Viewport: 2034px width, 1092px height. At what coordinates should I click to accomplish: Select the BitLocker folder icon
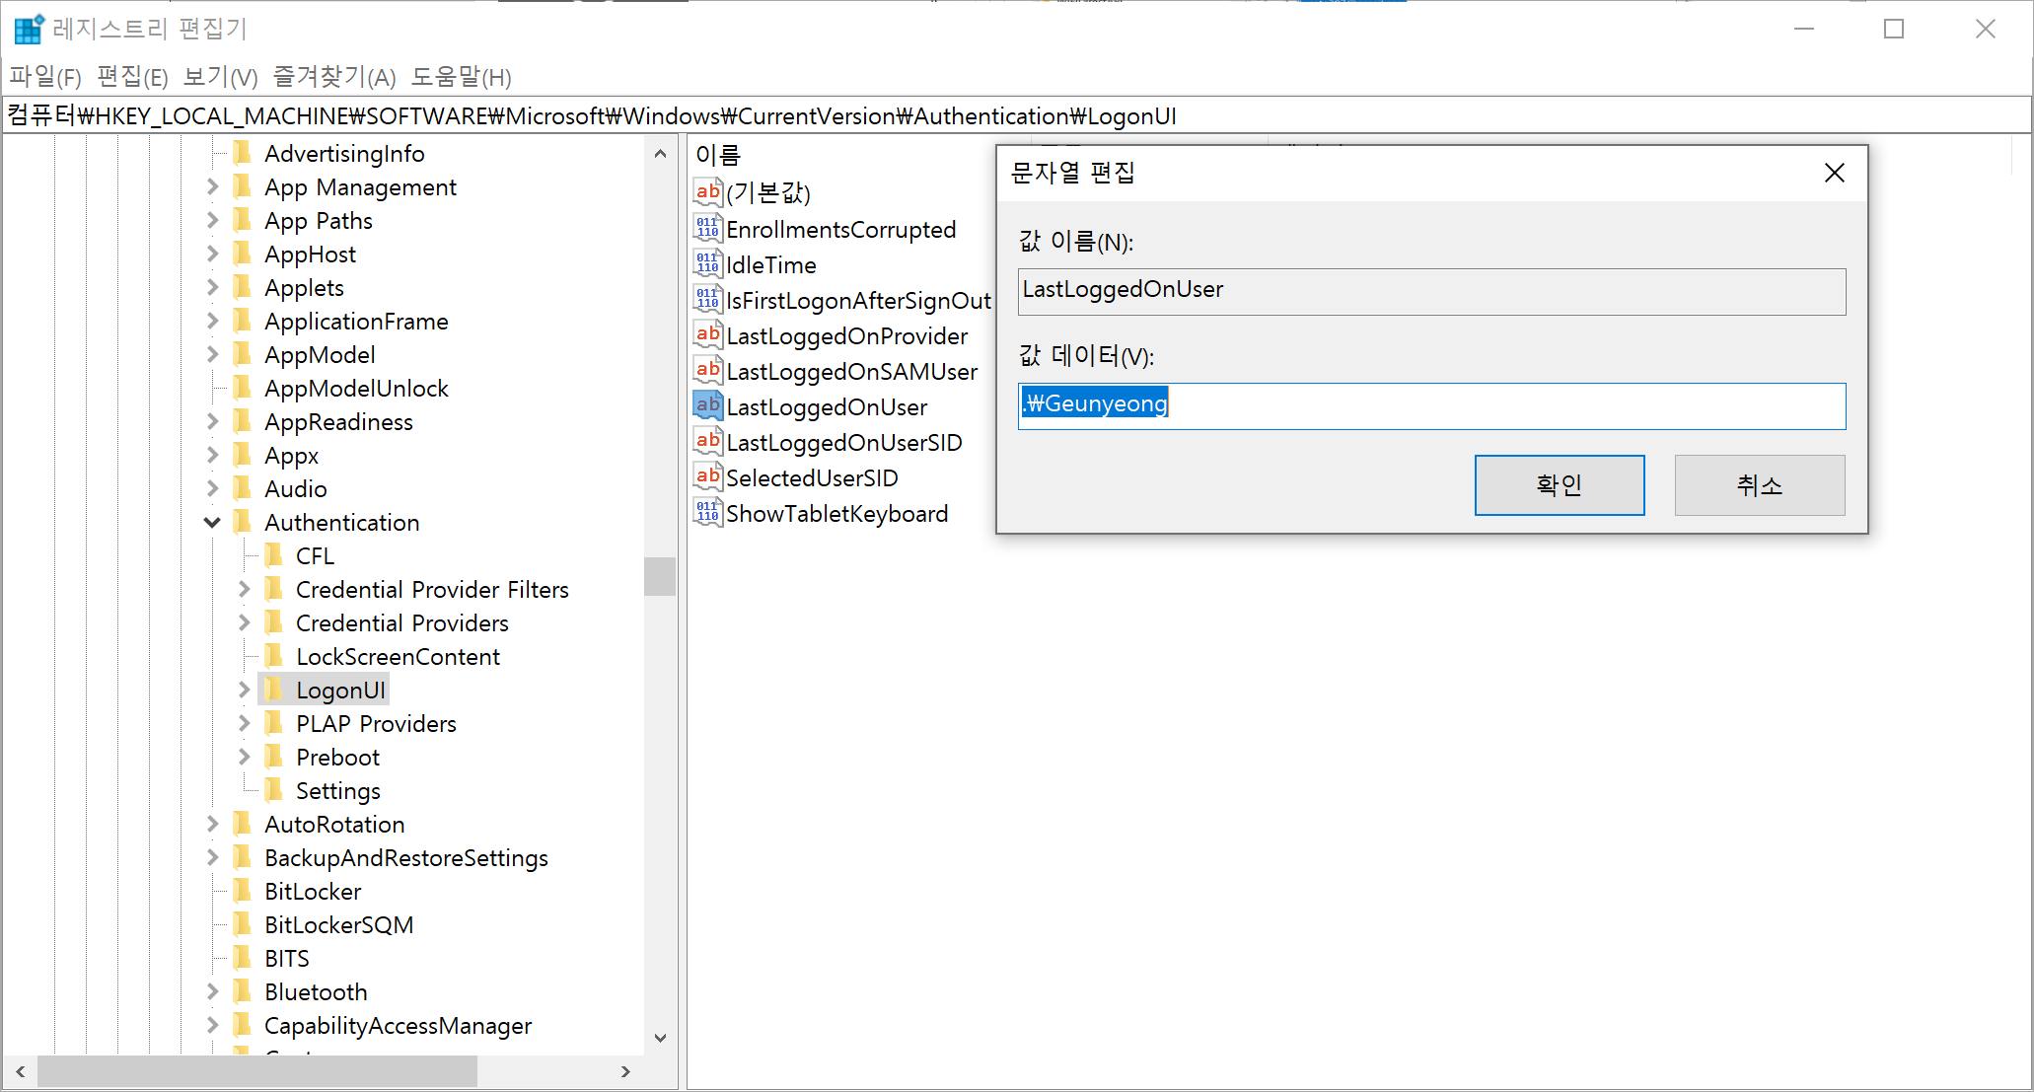(243, 891)
